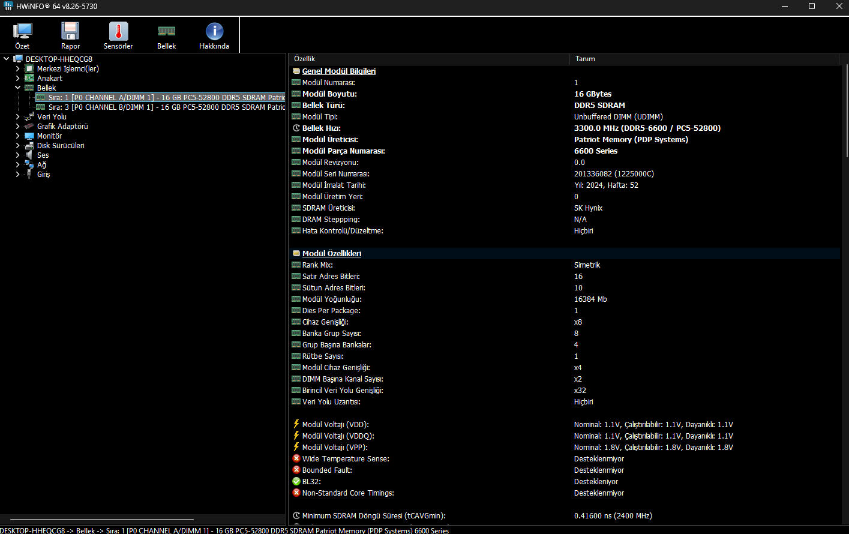
Task: Expand the Ses node
Action: [x=18, y=155]
